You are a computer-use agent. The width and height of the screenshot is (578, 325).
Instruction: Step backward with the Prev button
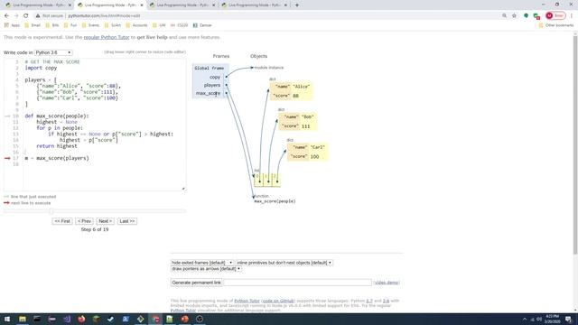pos(84,221)
